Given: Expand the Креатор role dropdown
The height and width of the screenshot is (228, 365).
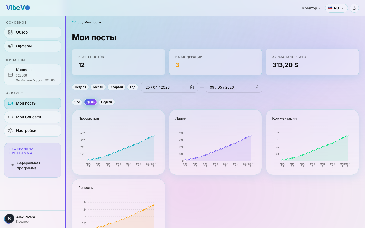Looking at the screenshot, I should coord(311,8).
